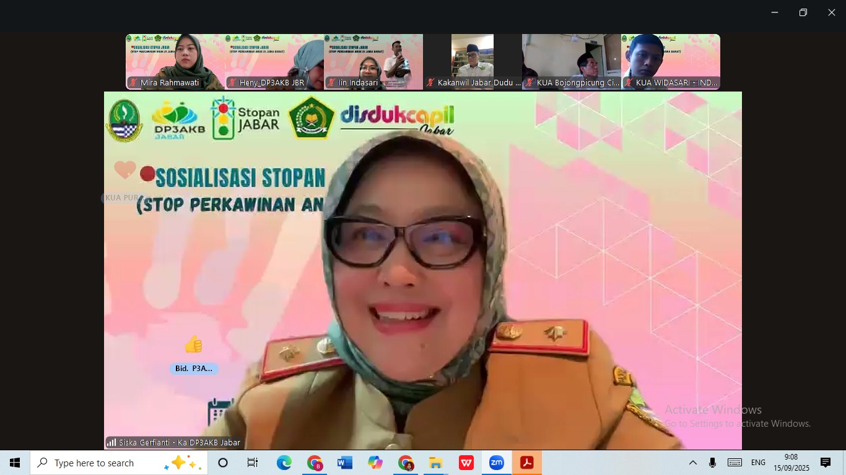Select Mira Rahmawati's video thumbnail
This screenshot has width=846, height=475.
coord(175,62)
